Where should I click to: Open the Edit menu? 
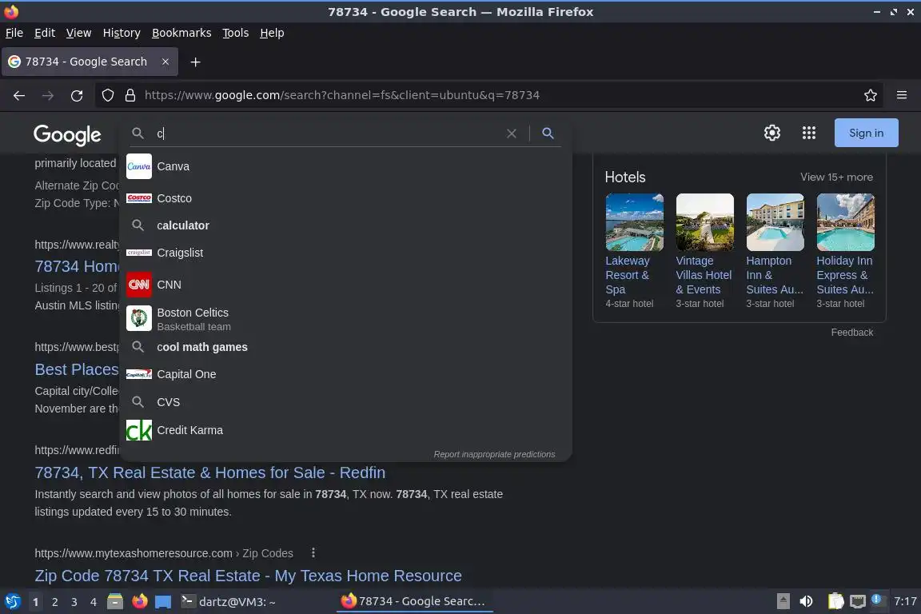tap(45, 33)
